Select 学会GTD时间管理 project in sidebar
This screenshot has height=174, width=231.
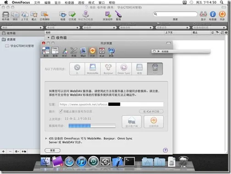pos(22,46)
